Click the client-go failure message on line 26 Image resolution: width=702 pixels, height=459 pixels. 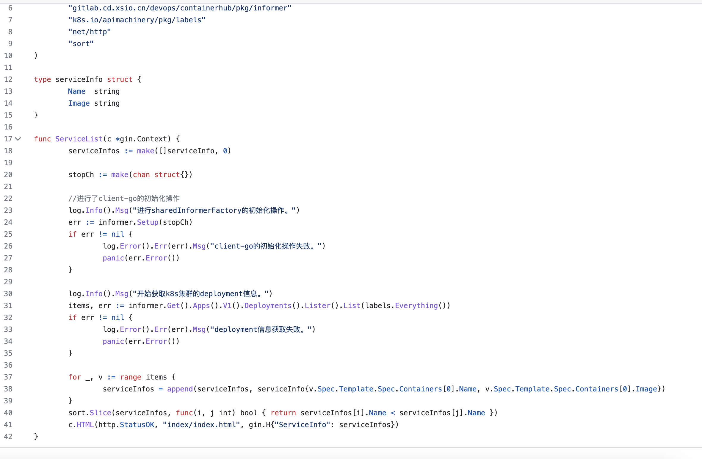click(x=266, y=246)
